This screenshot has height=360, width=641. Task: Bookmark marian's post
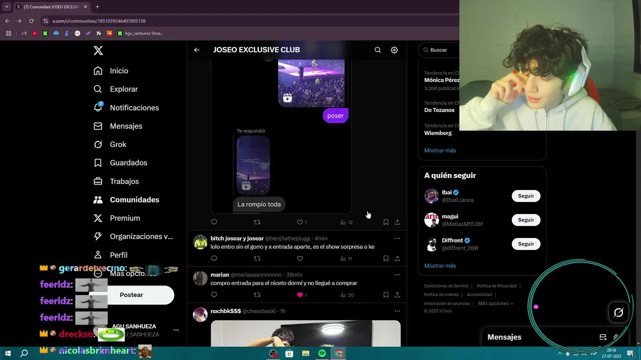[x=386, y=295]
